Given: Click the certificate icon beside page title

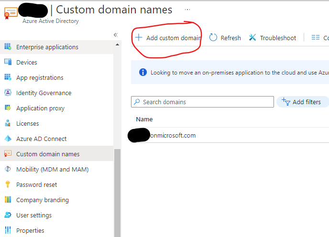Looking at the screenshot, I should (11, 13).
